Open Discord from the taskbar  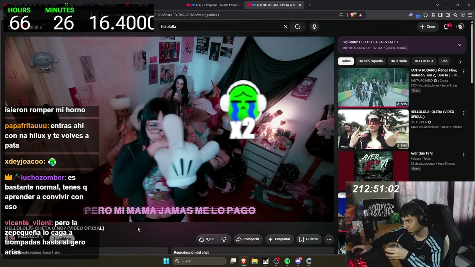[298, 261]
